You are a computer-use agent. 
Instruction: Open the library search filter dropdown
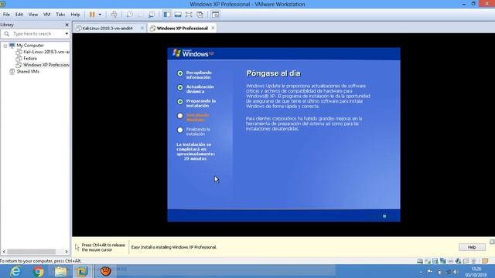67,34
